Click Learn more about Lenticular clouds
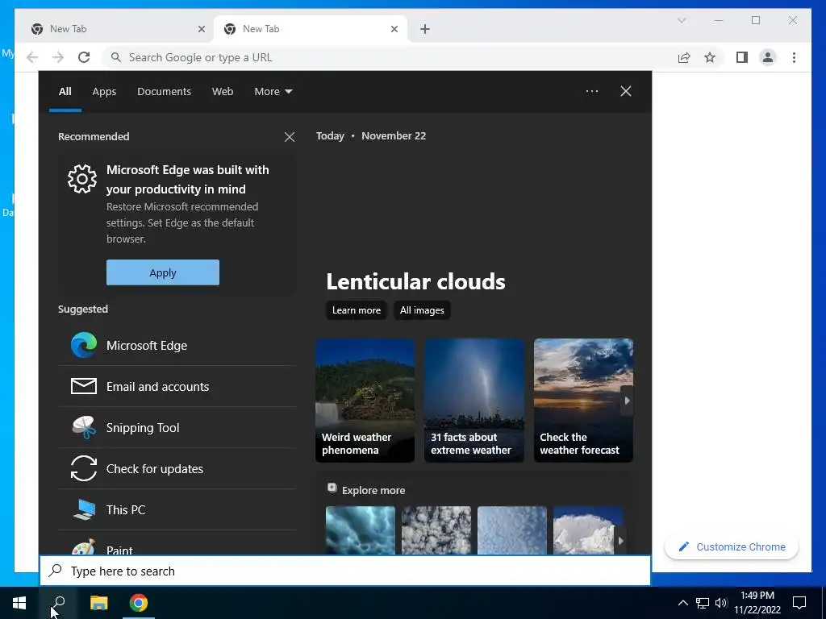 [x=356, y=310]
